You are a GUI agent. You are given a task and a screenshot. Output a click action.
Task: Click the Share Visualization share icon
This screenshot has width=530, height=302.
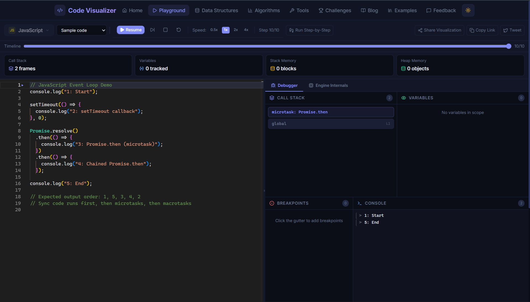[420, 30]
